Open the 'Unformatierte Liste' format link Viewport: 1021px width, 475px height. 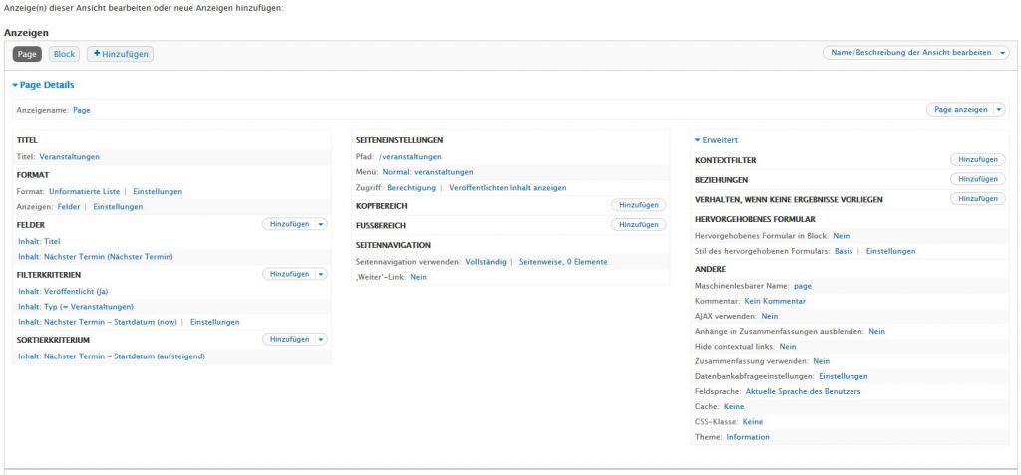84,191
